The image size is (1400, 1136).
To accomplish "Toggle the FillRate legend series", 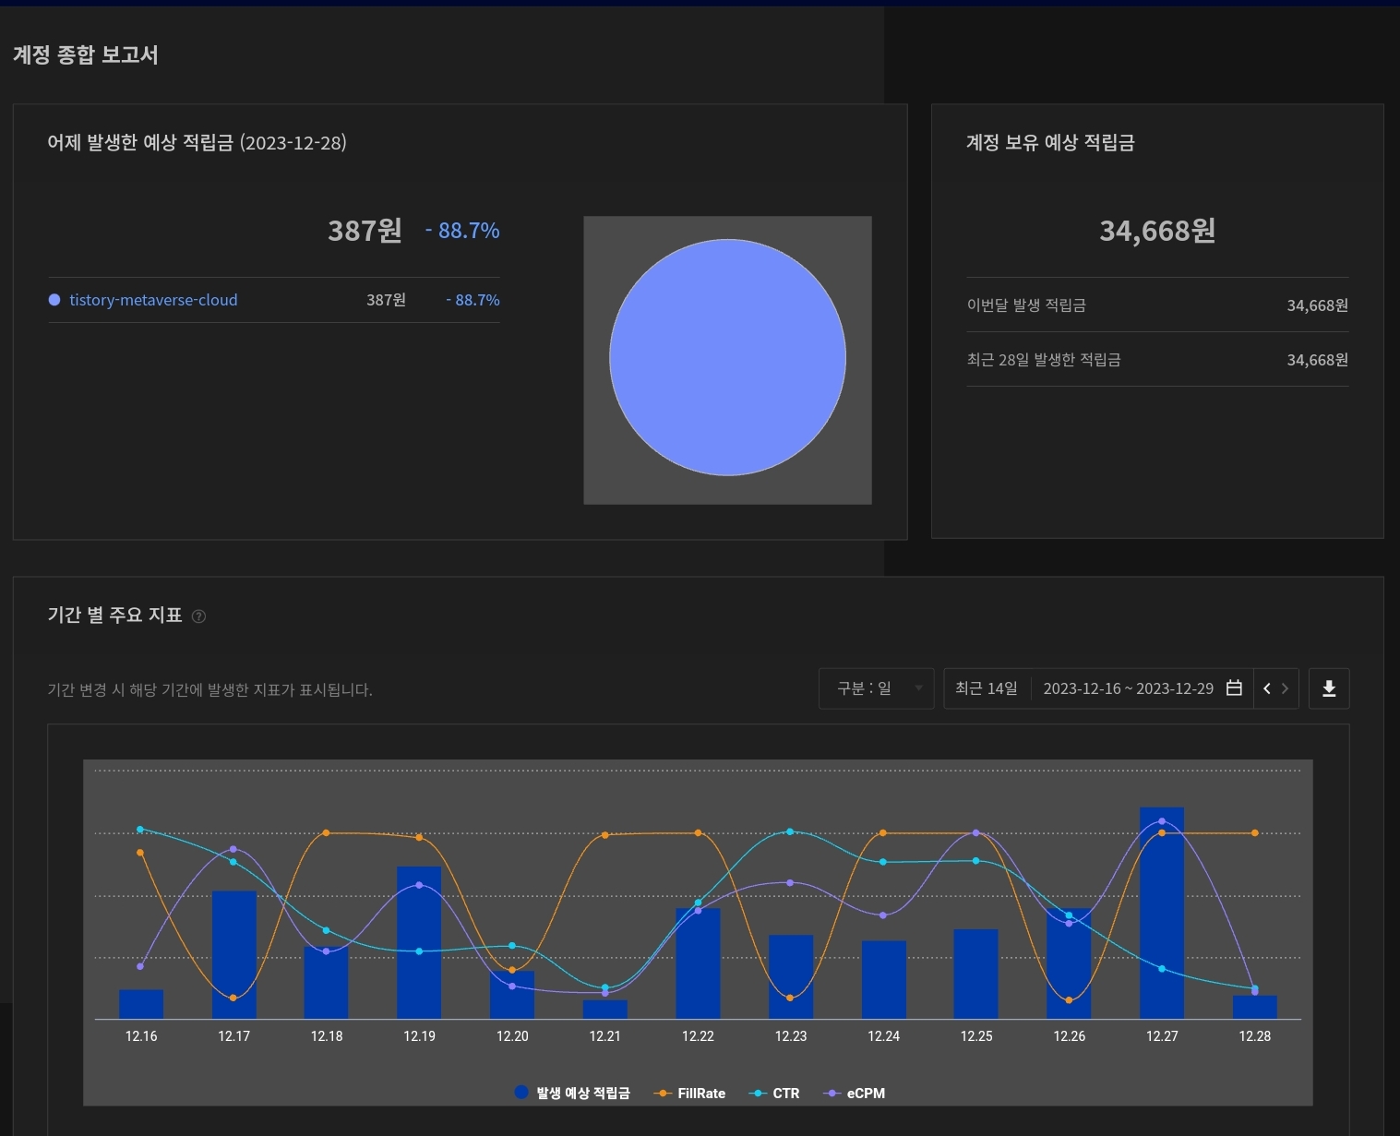I will [x=689, y=1093].
